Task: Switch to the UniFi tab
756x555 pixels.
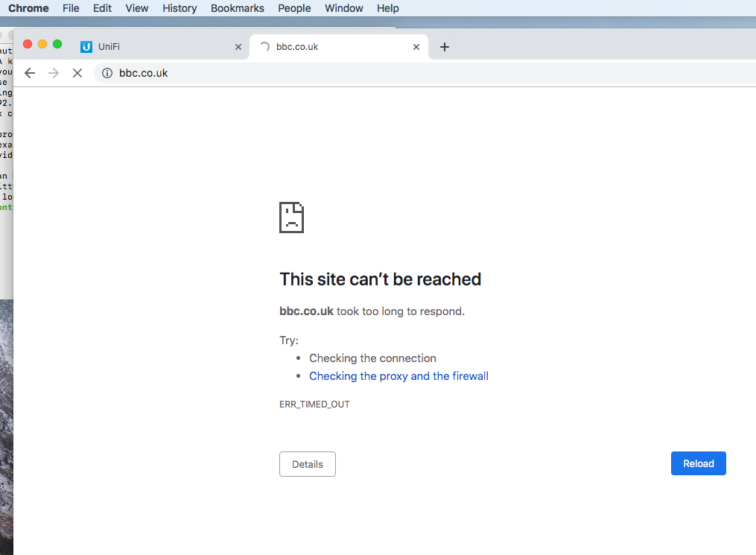Action: pyautogui.click(x=162, y=47)
